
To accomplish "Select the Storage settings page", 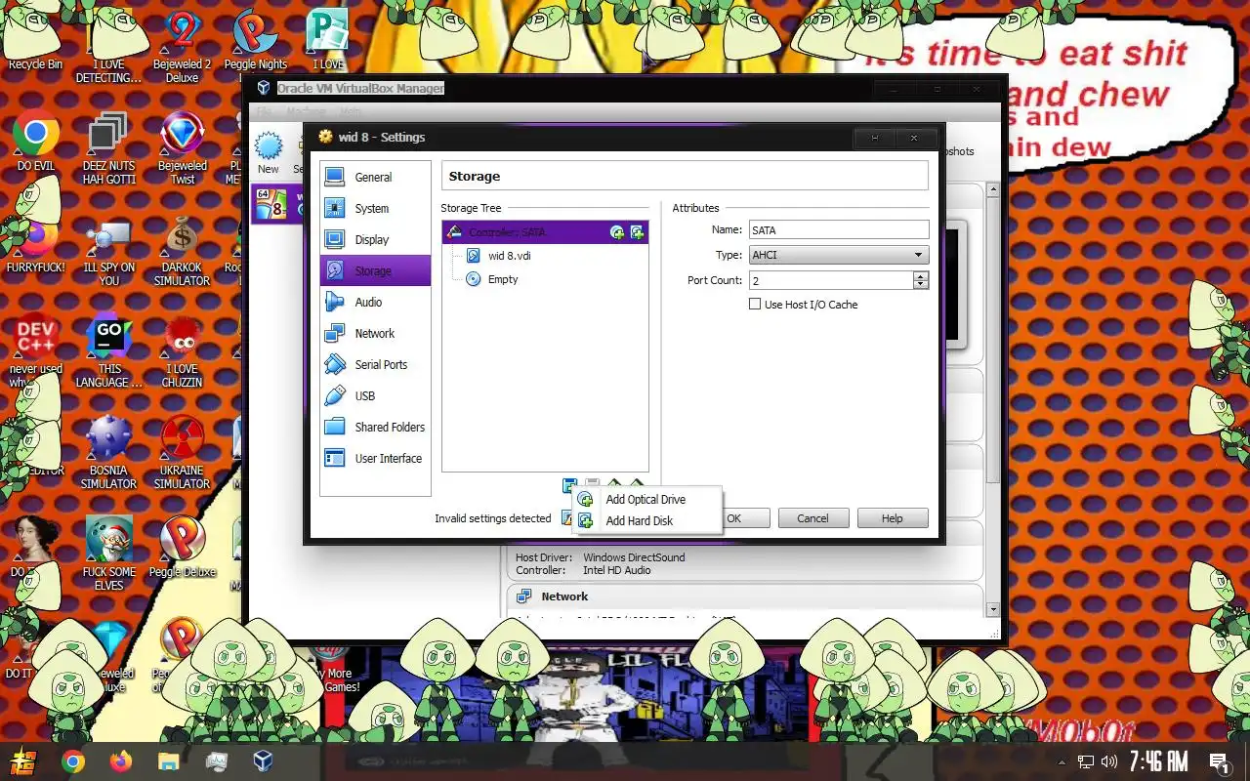I will click(375, 270).
